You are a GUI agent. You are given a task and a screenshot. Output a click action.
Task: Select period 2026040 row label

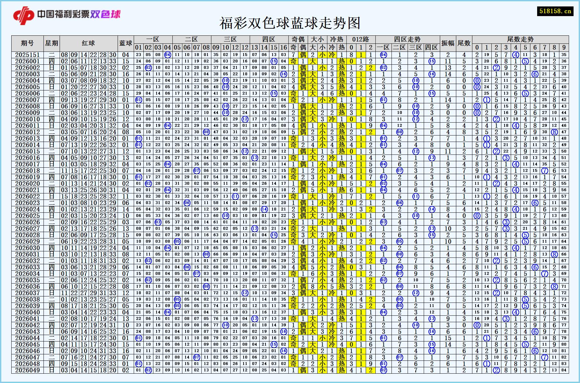click(x=27, y=312)
